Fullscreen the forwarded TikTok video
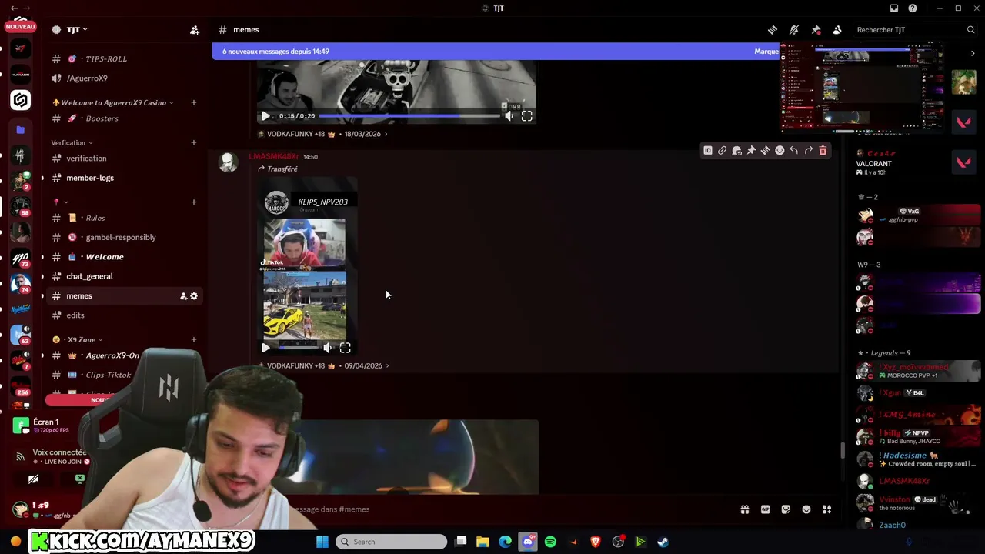 pos(345,348)
